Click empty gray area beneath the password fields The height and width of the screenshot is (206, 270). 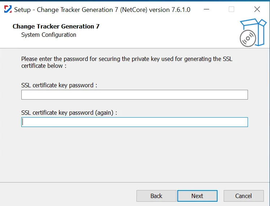[x=134, y=154]
